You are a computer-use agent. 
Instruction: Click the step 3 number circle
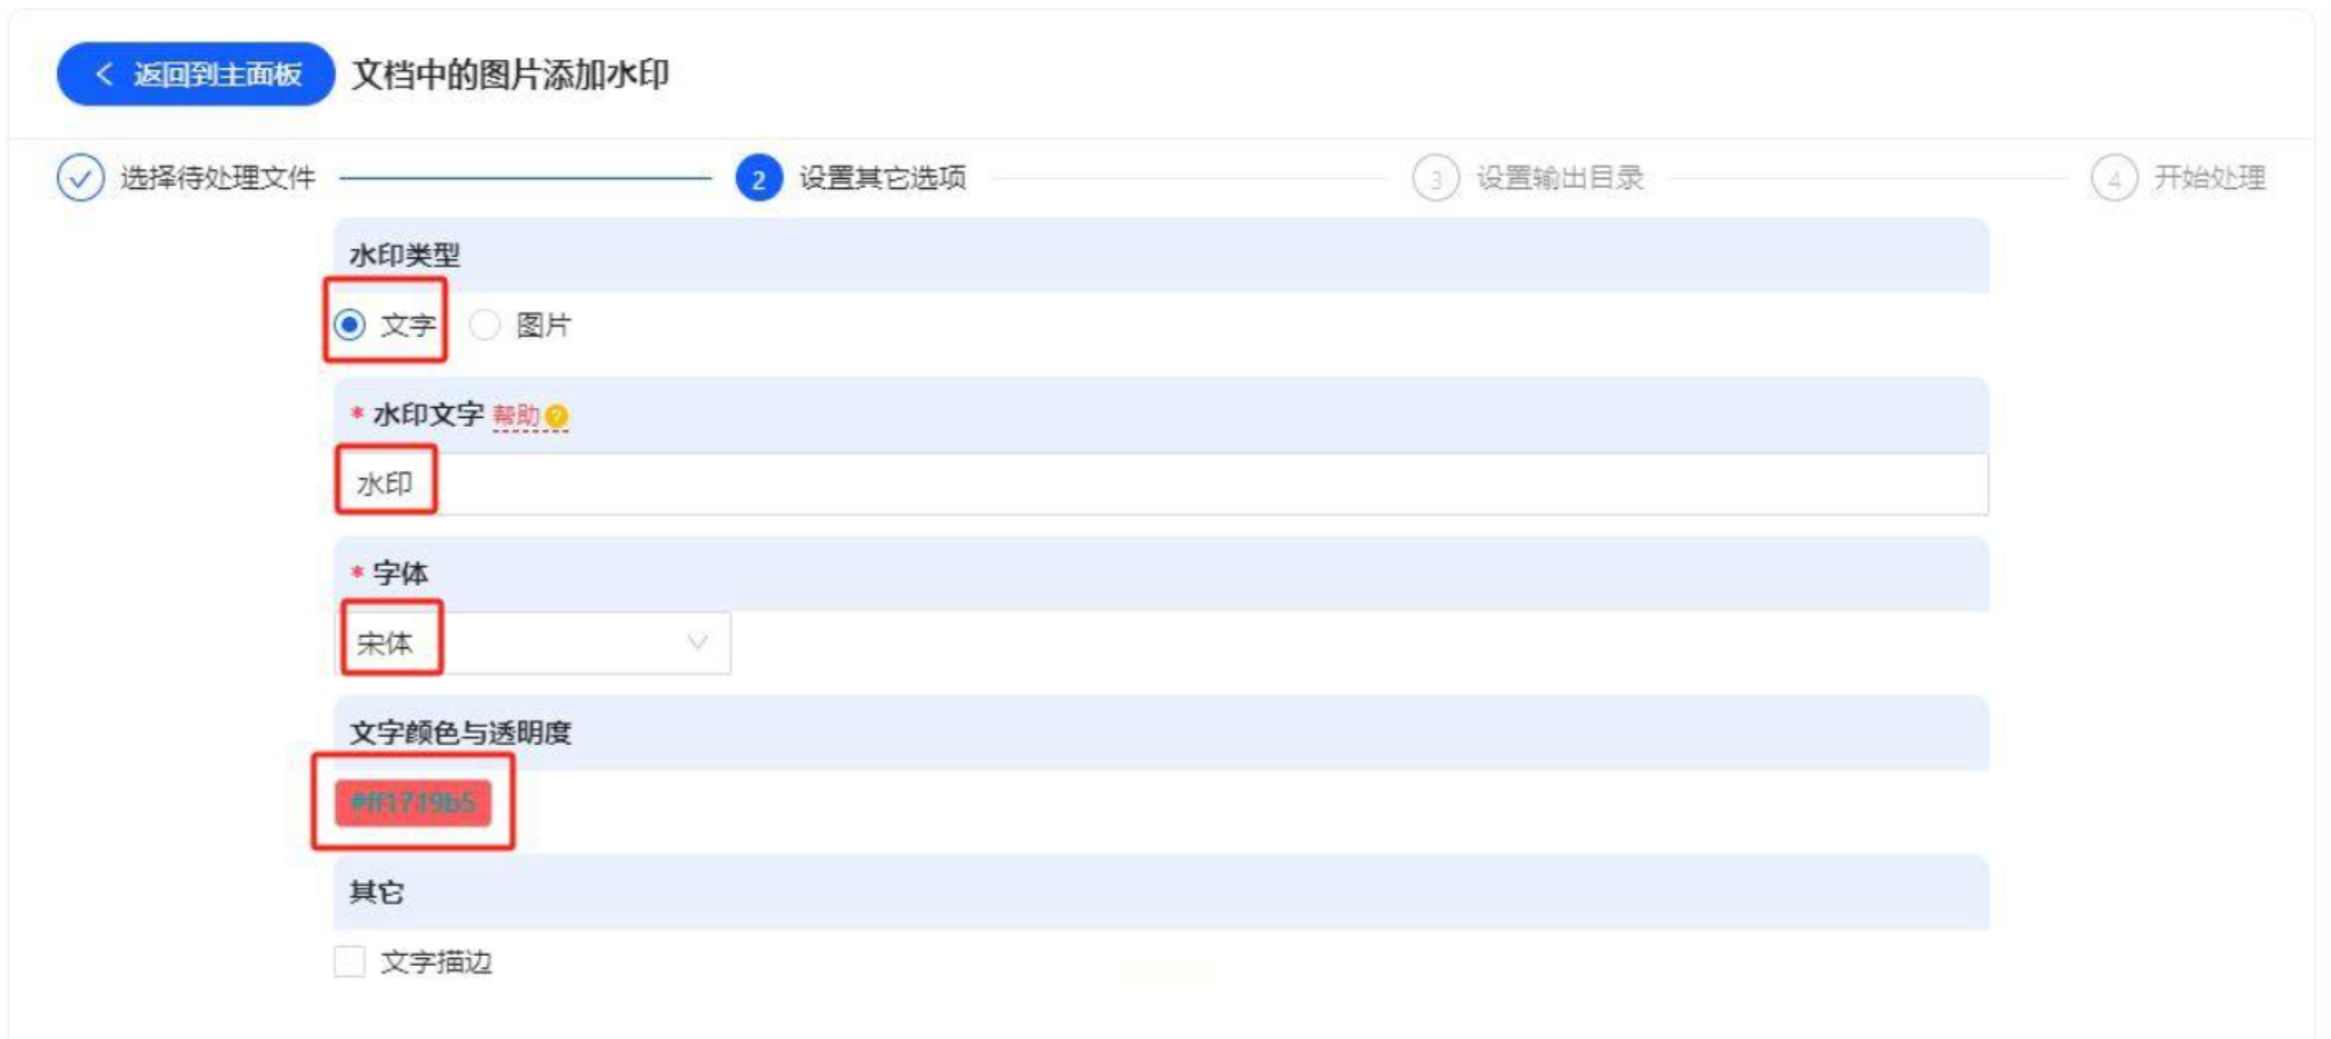tap(1435, 178)
